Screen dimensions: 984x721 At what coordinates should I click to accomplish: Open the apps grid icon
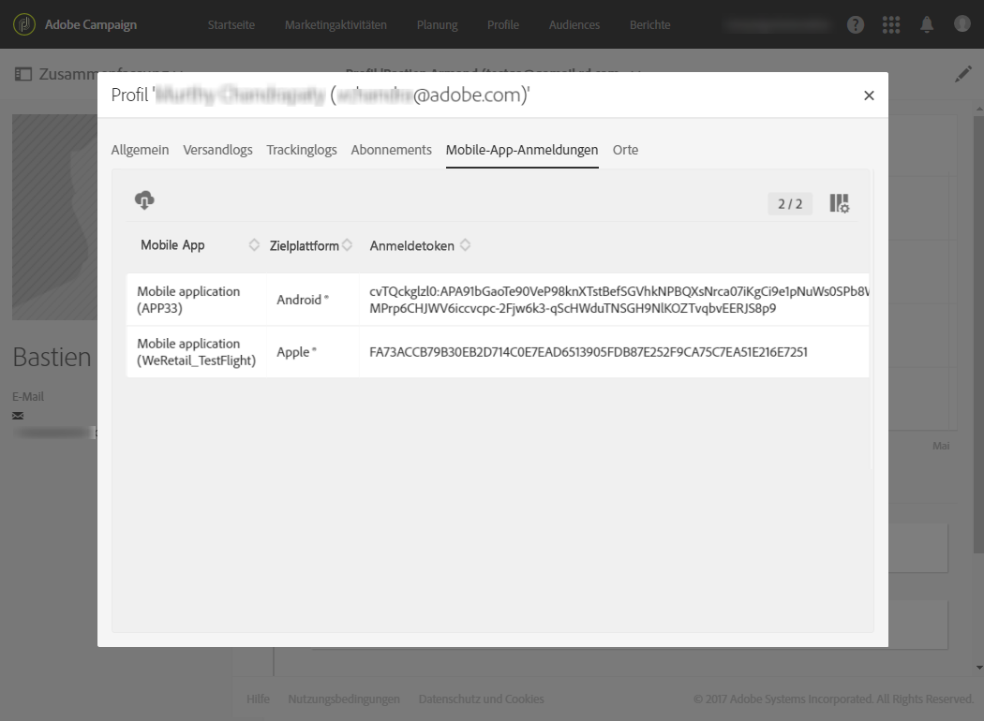[x=891, y=24]
